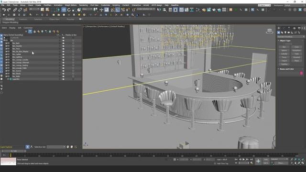Hide the Bar_Walls layer eye icon

[9, 76]
